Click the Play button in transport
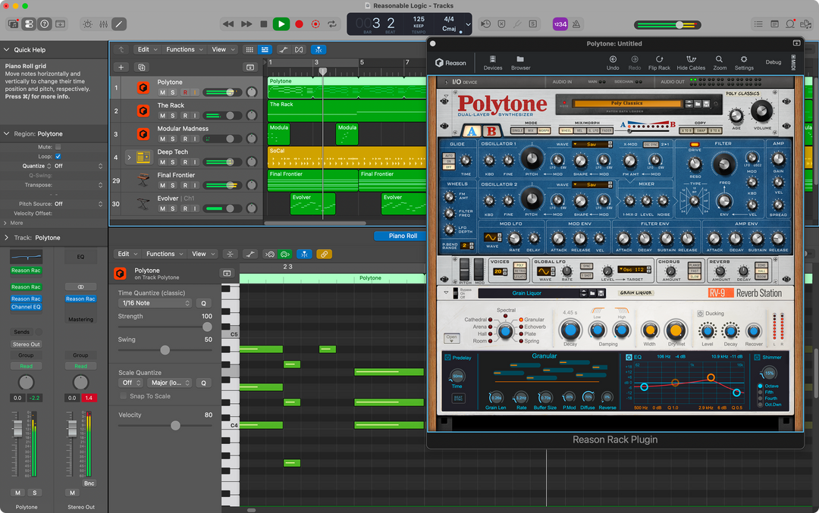Screen dimensions: 819x513 (x=281, y=24)
